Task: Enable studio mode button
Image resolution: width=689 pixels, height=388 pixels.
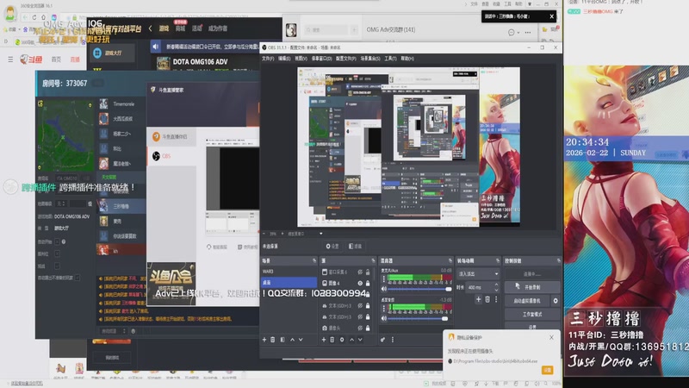Action: point(532,315)
